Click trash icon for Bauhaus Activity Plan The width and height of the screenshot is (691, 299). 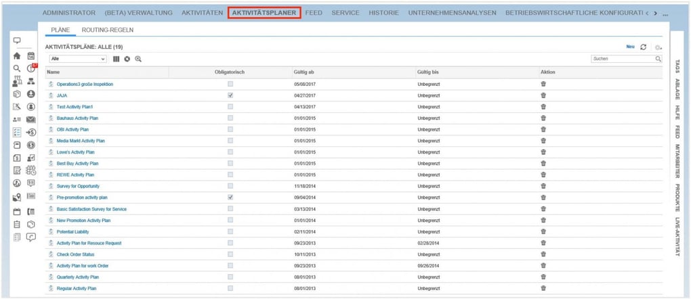[543, 118]
